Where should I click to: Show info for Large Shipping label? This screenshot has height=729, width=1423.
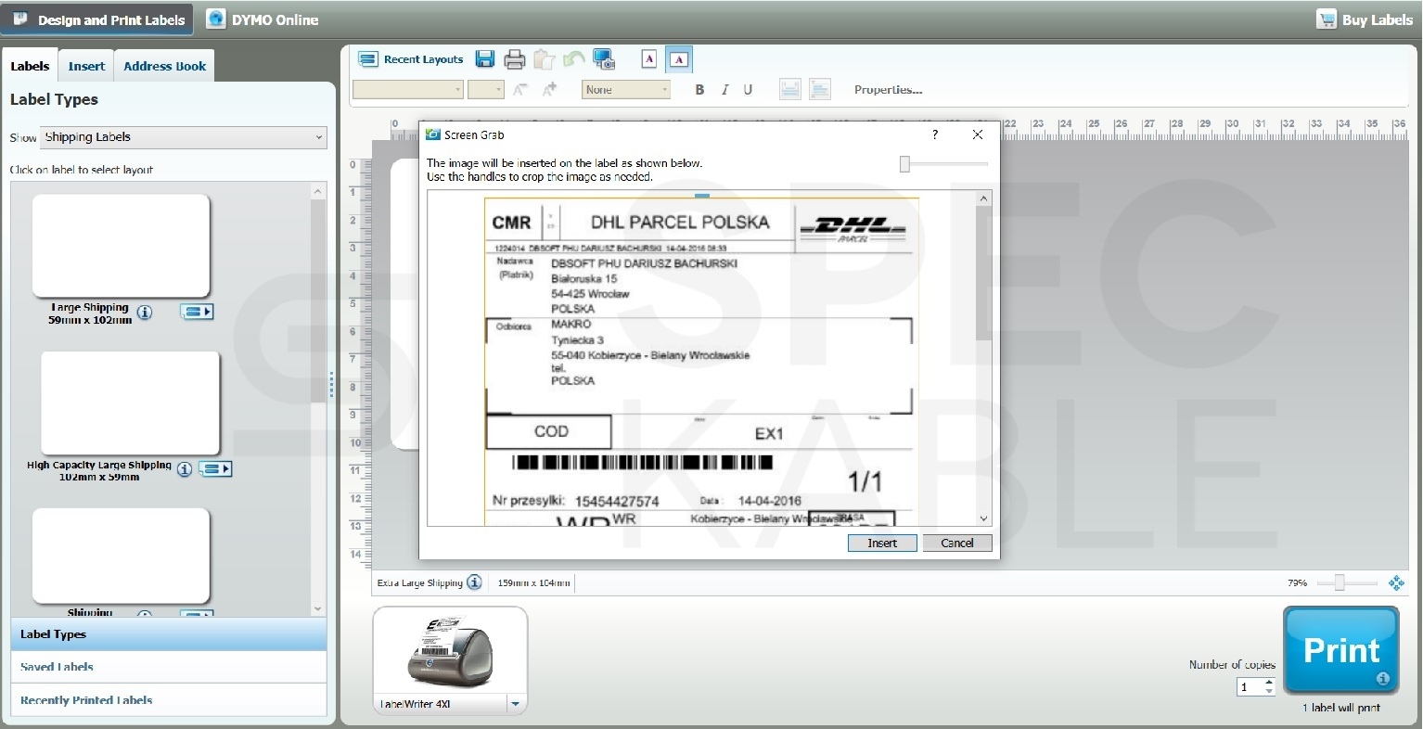pos(145,313)
